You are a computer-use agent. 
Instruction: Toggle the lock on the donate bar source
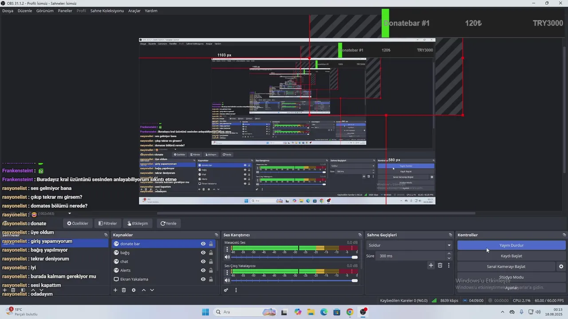(x=211, y=244)
